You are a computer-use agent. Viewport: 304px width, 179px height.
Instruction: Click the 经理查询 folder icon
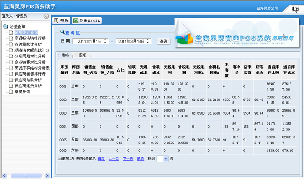point(6,26)
